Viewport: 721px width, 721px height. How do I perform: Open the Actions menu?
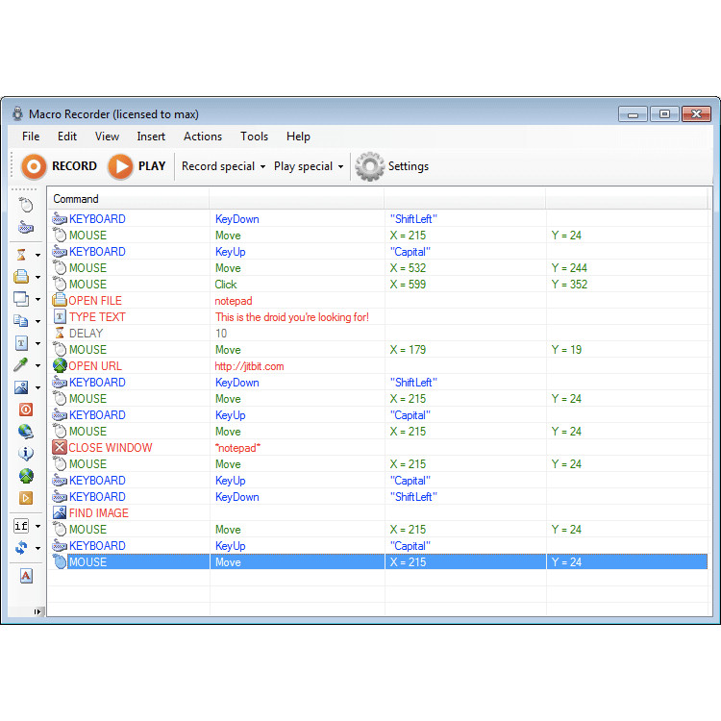click(x=203, y=137)
